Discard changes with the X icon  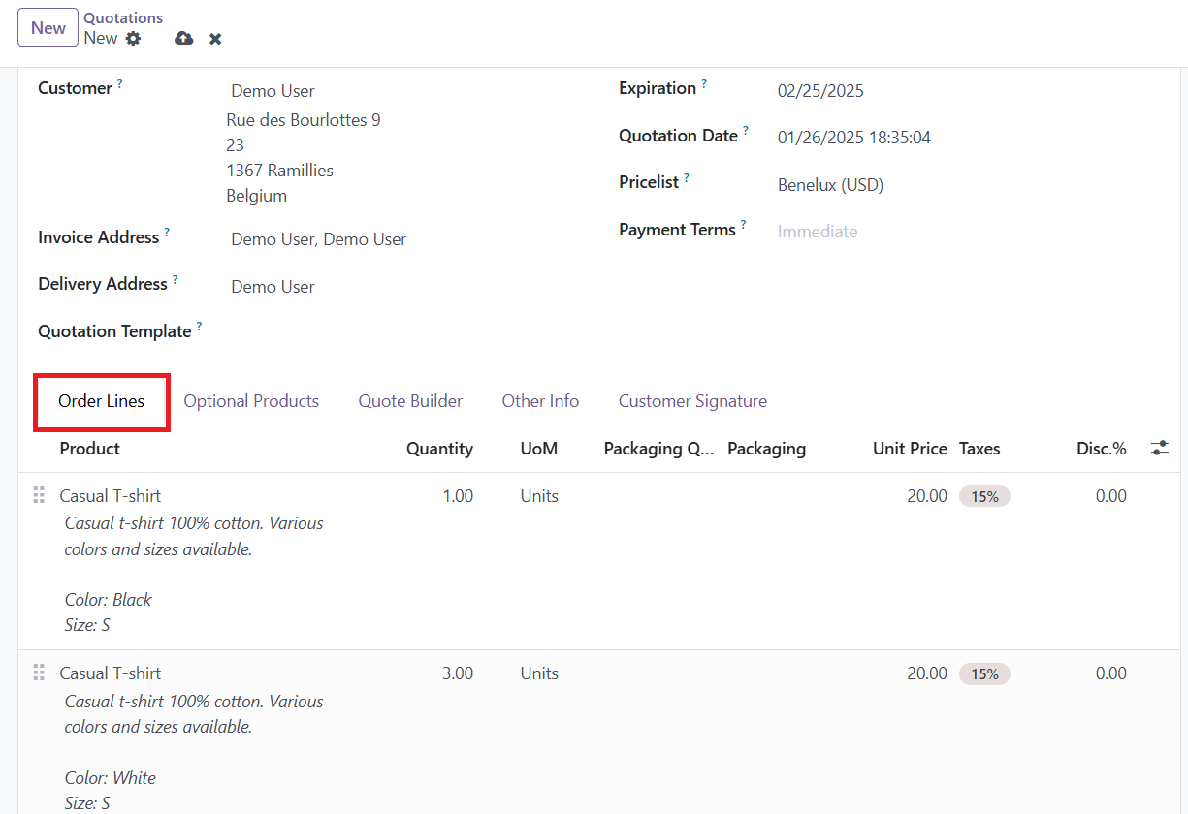point(215,39)
